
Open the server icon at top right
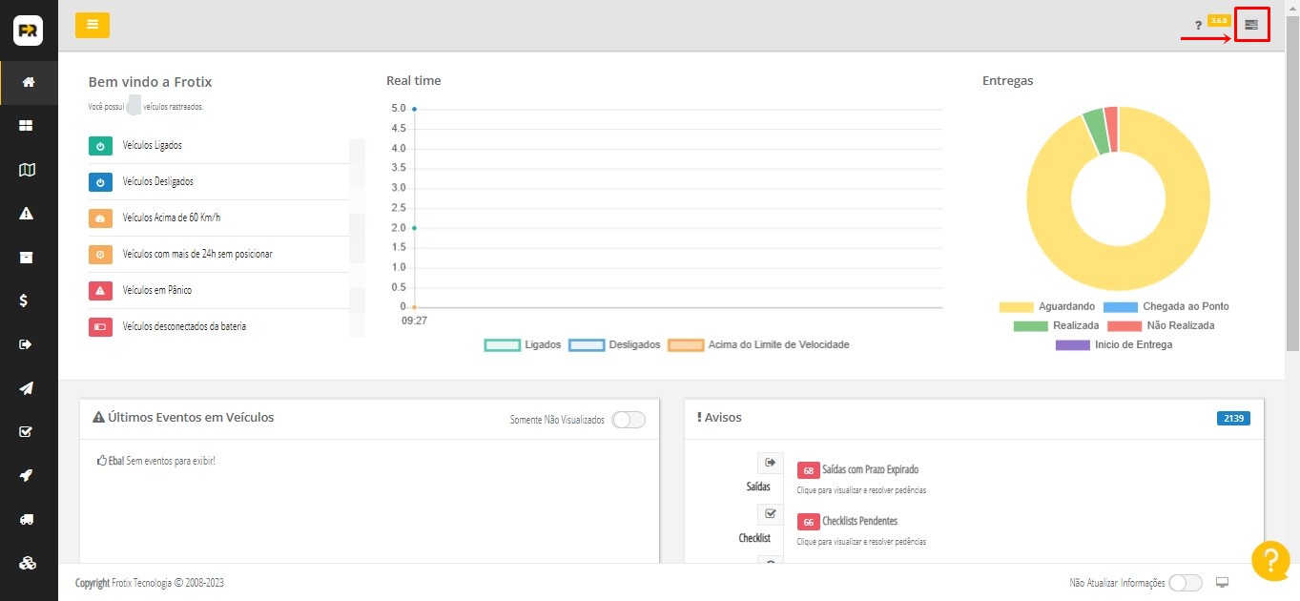click(1251, 25)
